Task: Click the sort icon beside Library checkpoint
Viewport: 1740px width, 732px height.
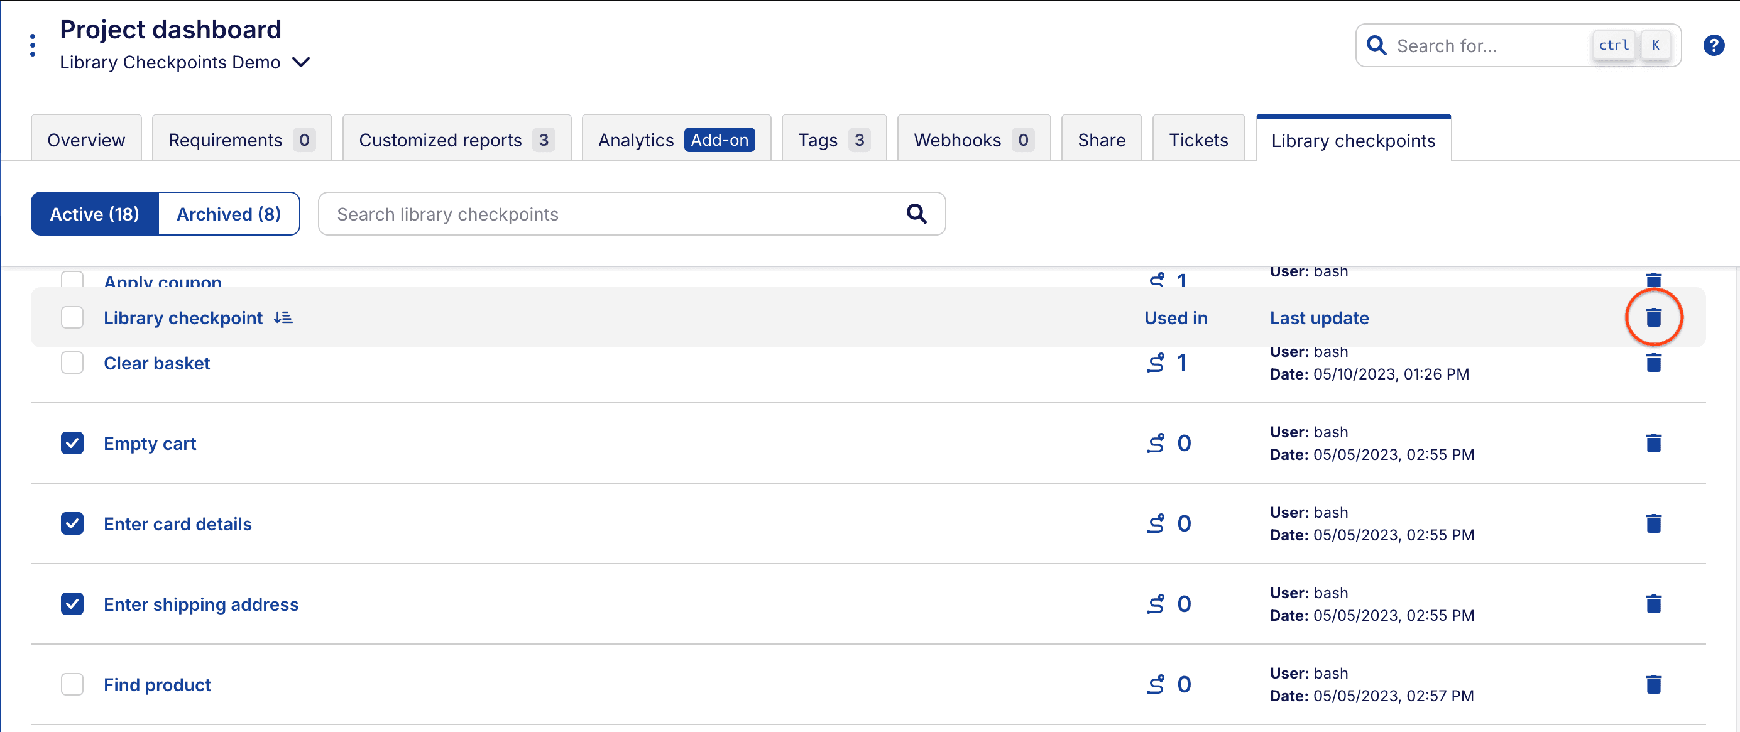Action: pyautogui.click(x=283, y=317)
